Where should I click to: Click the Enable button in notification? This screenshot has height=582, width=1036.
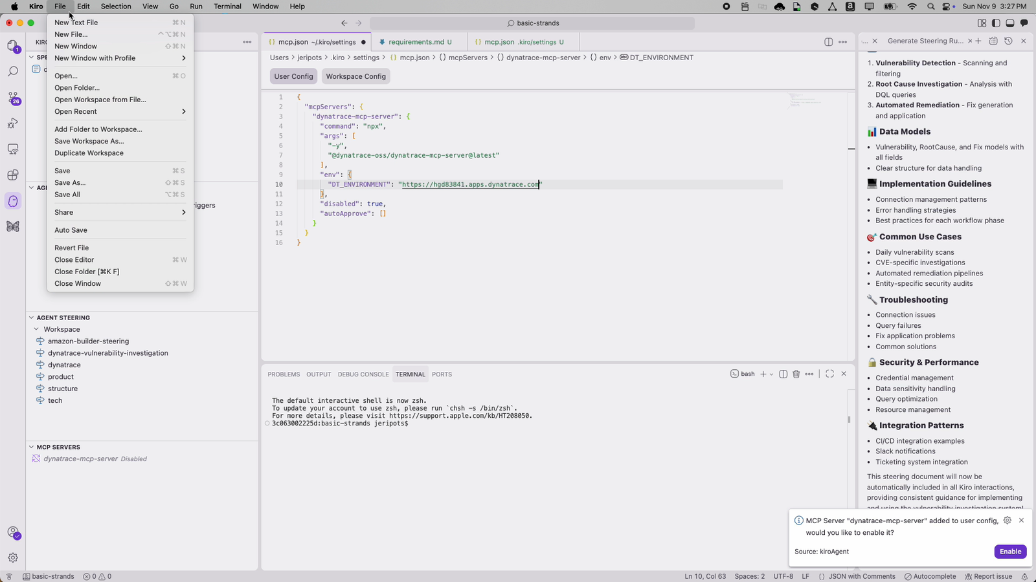(1010, 552)
